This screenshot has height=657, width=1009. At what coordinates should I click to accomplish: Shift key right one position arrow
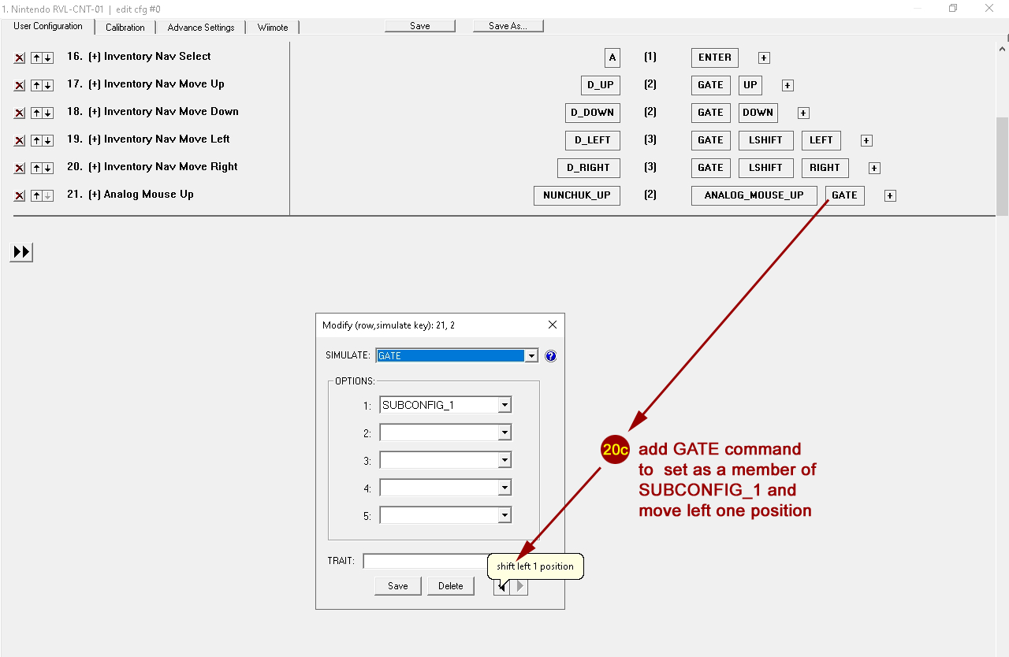pos(519,586)
